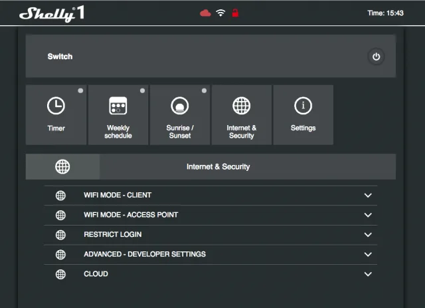425x308 pixels.
Task: Click the Weekly schedule status indicator dot
Action: pyautogui.click(x=142, y=90)
